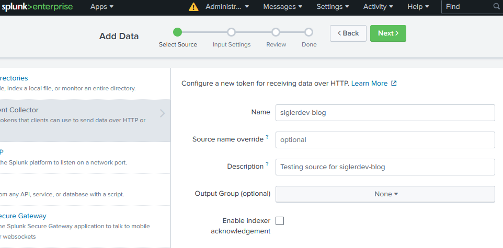Image resolution: width=503 pixels, height=248 pixels.
Task: Click the Select Source step circle
Action: point(177,32)
